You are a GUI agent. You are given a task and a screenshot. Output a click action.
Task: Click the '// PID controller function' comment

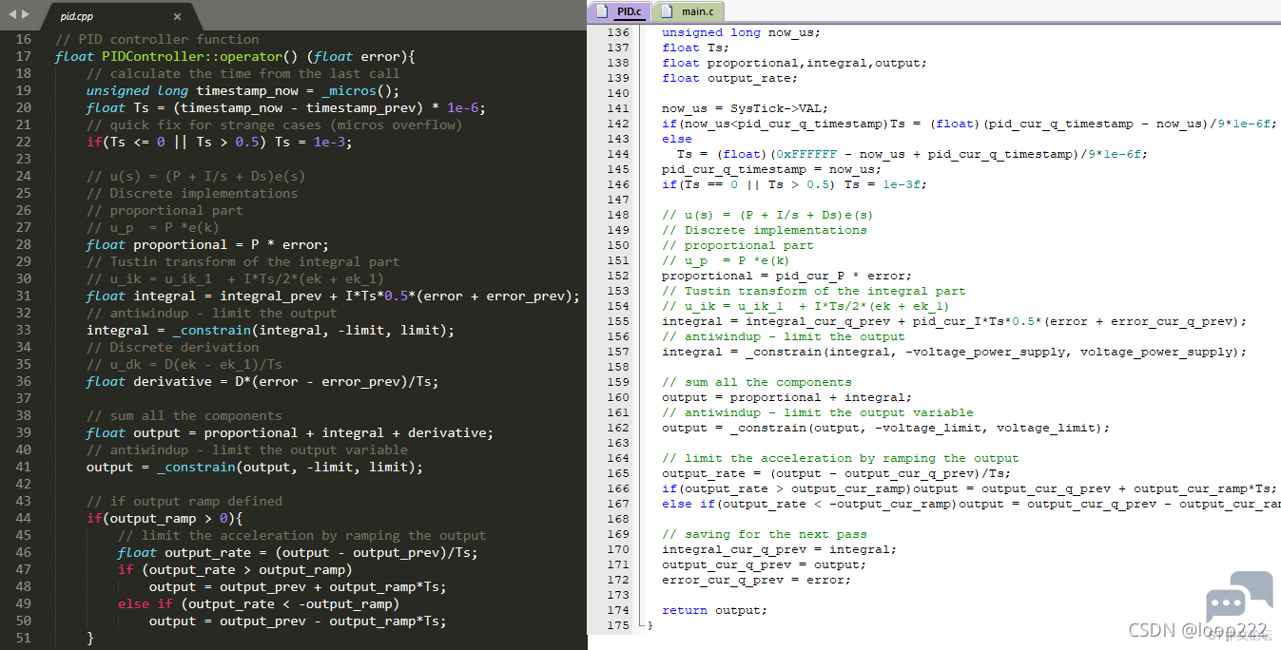(157, 39)
